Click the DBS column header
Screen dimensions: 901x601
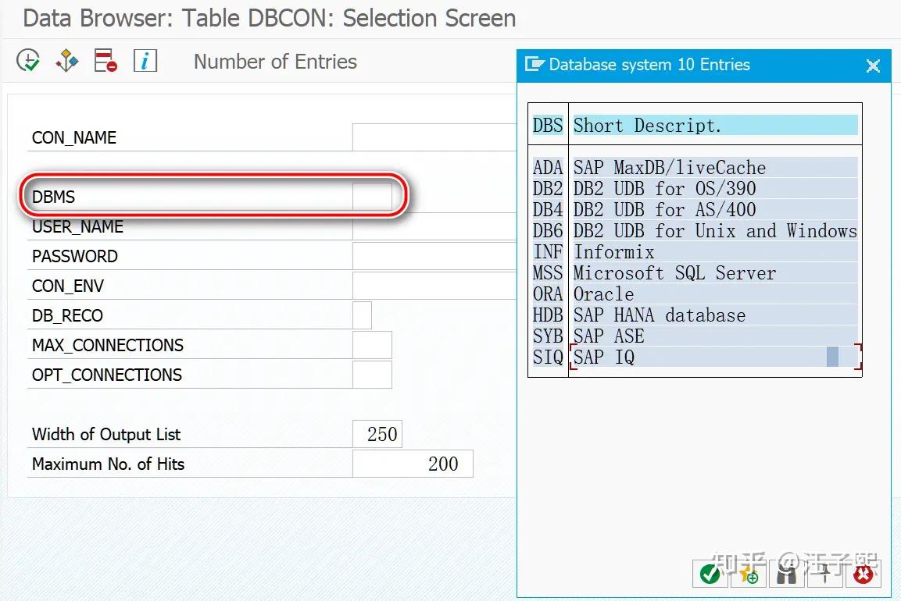[548, 125]
